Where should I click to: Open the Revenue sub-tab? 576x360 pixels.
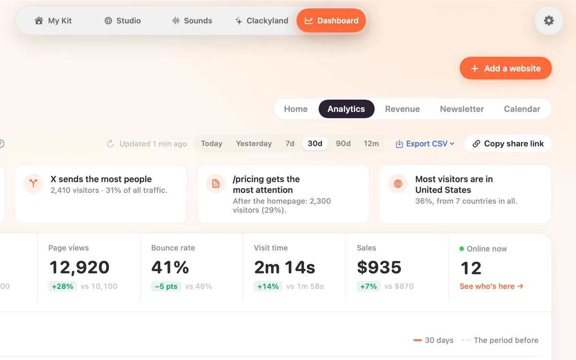coord(402,109)
